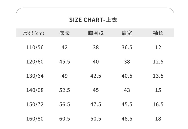
Task: Select the 130/64 size label
Action: 35,76
